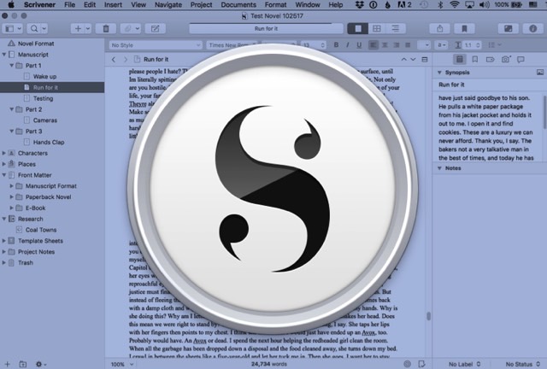Open the inspector Comments bubble icon
Screen dimensions: 547x369
pyautogui.click(x=521, y=59)
